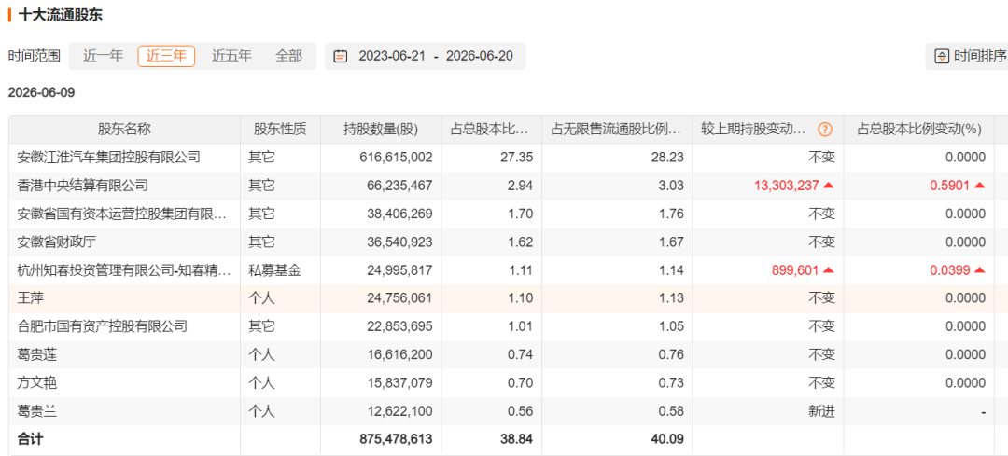Image resolution: width=1008 pixels, height=456 pixels.
Task: Click holding amount 15,837,079
Action: 399,382
